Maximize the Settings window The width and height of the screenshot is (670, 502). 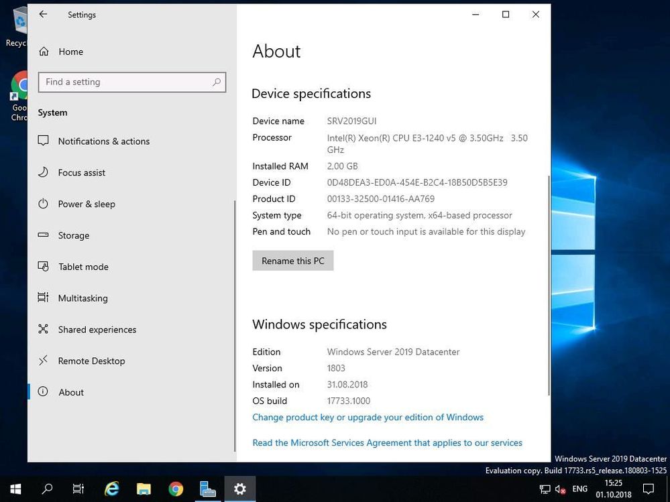tap(506, 14)
